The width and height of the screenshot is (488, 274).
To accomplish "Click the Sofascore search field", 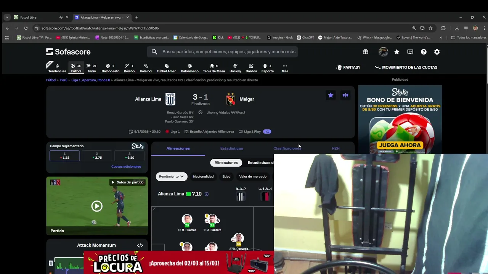I will 222,52.
